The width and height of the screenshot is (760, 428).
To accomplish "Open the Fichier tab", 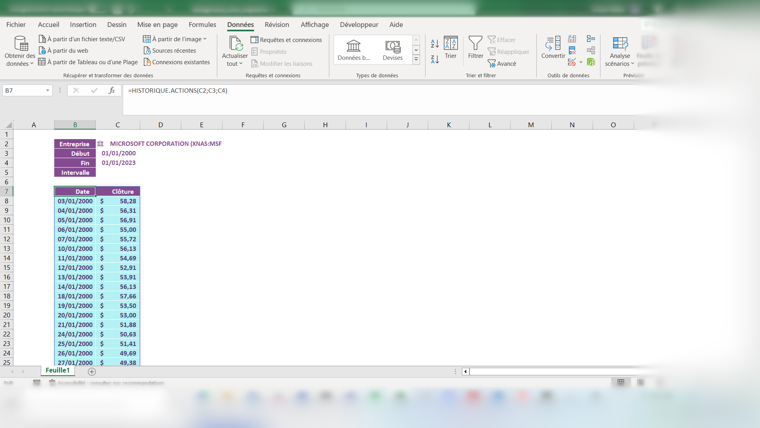I will click(x=16, y=25).
